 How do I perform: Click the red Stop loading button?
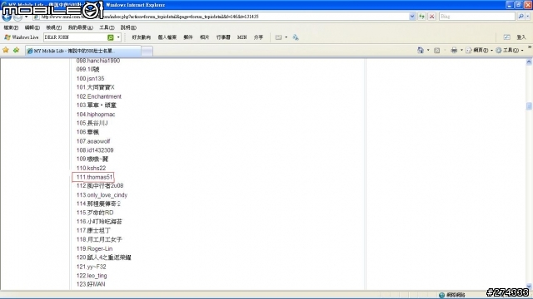431,17
